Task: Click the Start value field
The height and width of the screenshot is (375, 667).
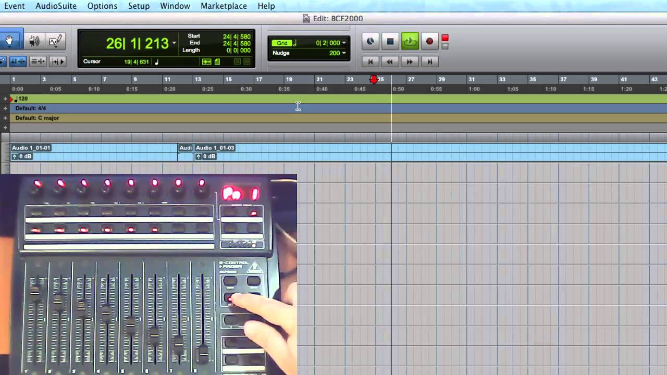Action: coord(237,36)
